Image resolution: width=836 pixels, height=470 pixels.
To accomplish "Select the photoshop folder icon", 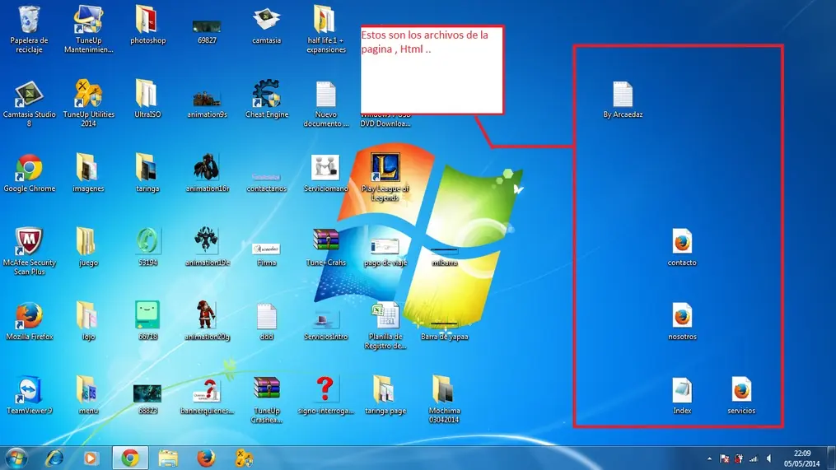I will (147, 21).
